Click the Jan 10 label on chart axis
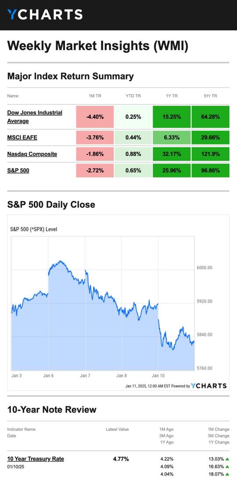 [158, 375]
